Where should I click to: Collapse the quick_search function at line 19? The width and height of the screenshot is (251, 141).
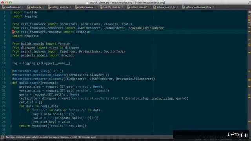[11, 83]
